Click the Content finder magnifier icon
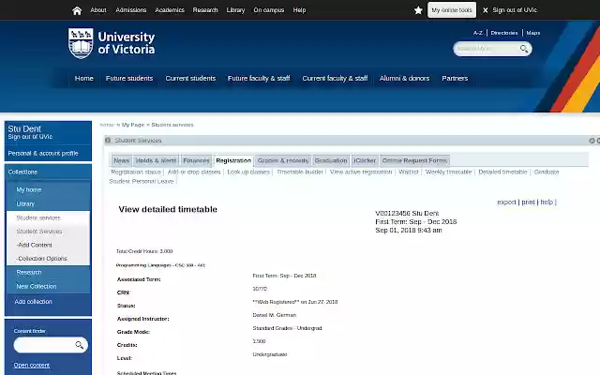This screenshot has height=375, width=600. pos(79,345)
